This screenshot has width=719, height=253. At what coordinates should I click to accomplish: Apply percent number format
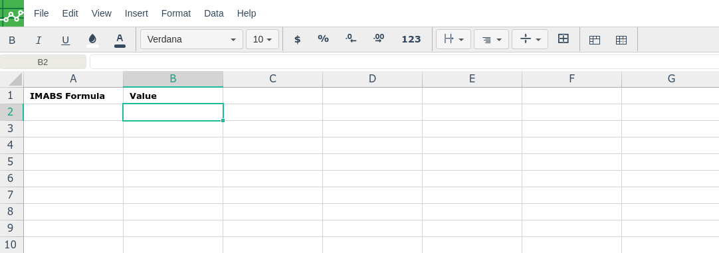323,39
